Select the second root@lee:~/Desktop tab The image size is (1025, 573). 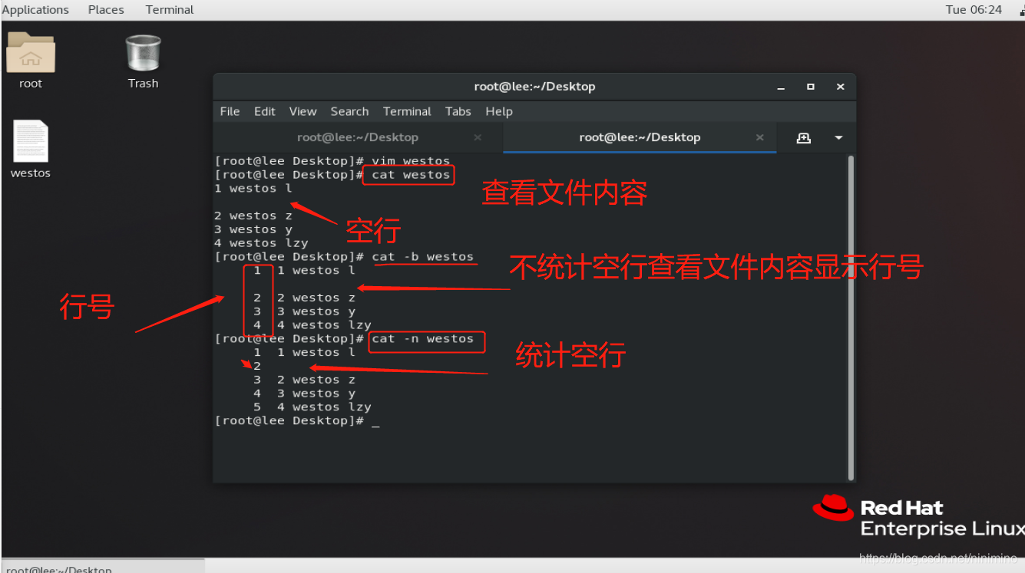point(640,137)
